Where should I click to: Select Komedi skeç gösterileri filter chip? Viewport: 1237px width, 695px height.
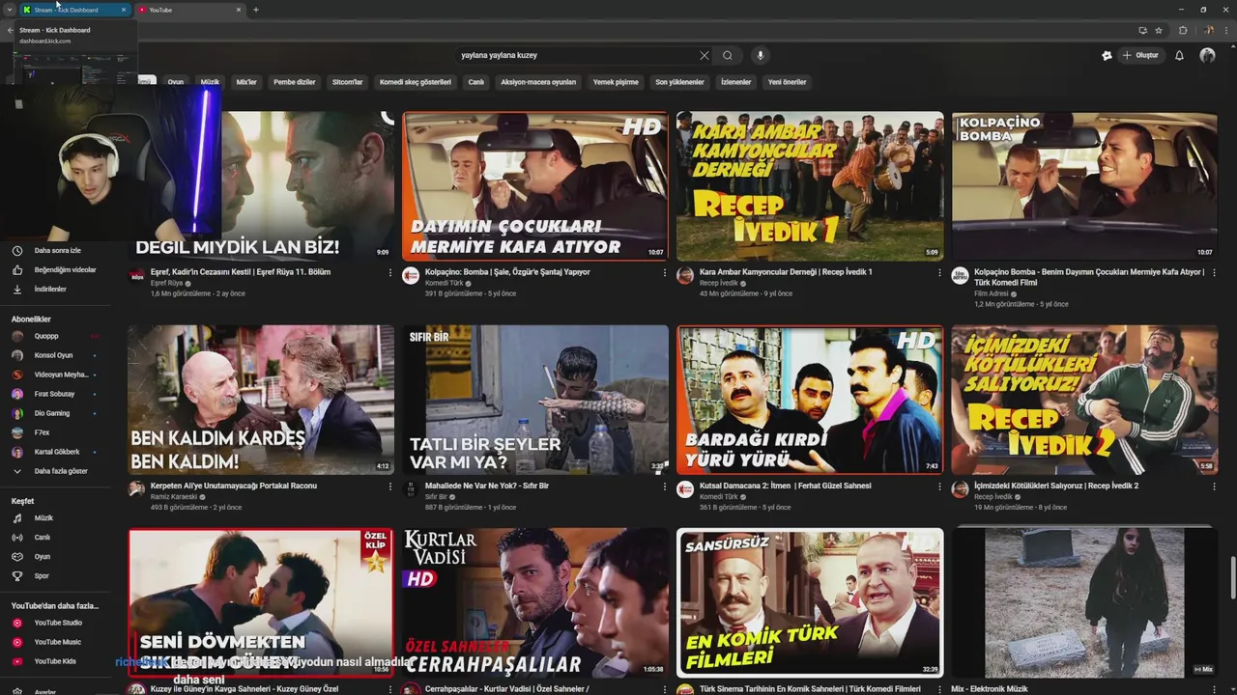[x=416, y=82]
